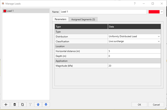This screenshot has height=110, width=167.
Task: Open the Distribution dropdown
Action: tap(134, 36)
